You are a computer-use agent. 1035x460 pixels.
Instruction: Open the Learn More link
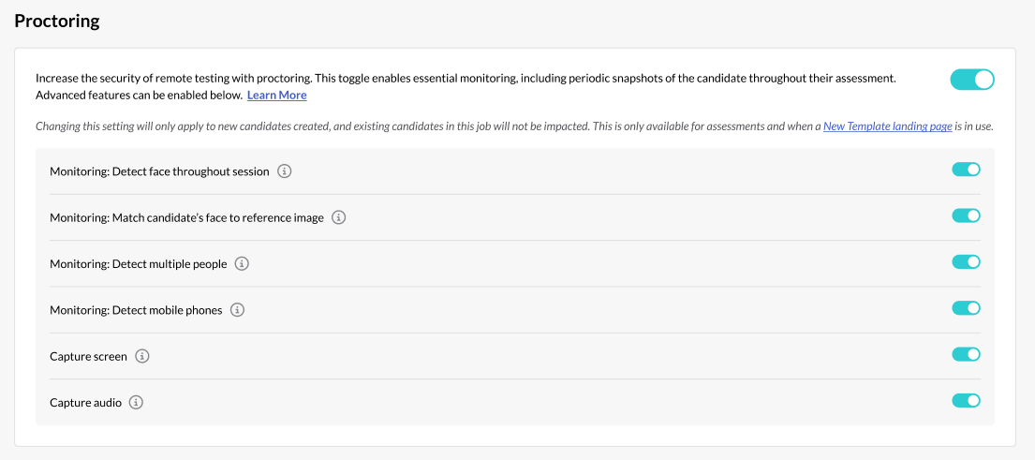(x=276, y=95)
